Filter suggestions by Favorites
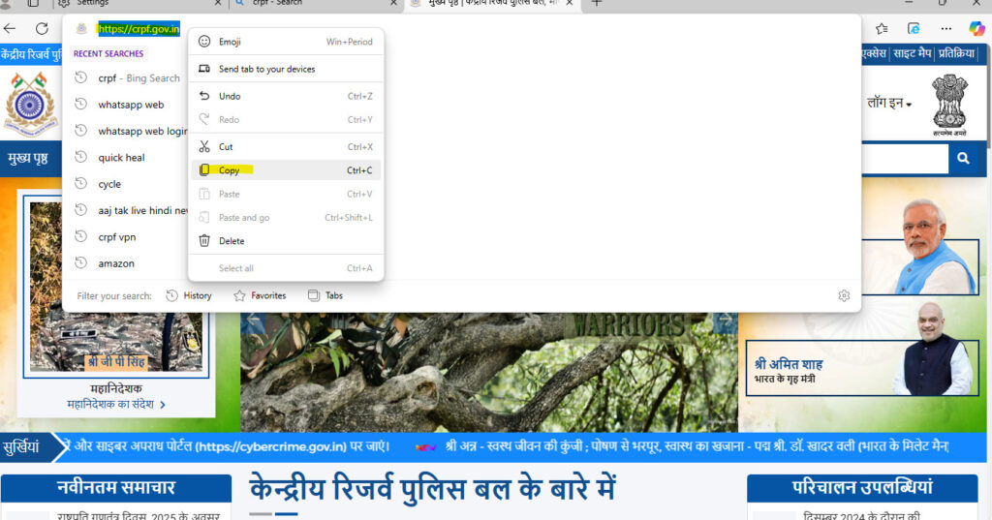Viewport: 992px width, 520px height. click(x=260, y=295)
